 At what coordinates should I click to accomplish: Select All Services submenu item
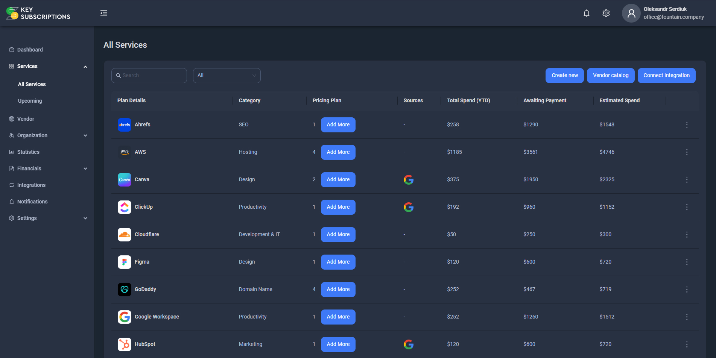coord(32,84)
